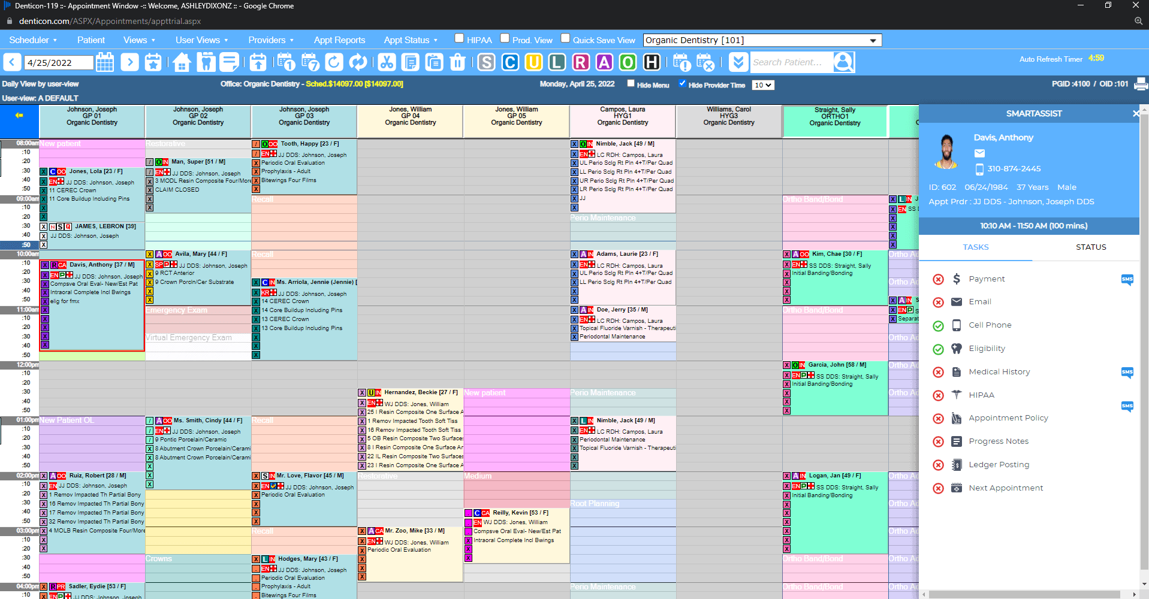Open the Appt Reports menu
The height and width of the screenshot is (599, 1149).
(339, 40)
